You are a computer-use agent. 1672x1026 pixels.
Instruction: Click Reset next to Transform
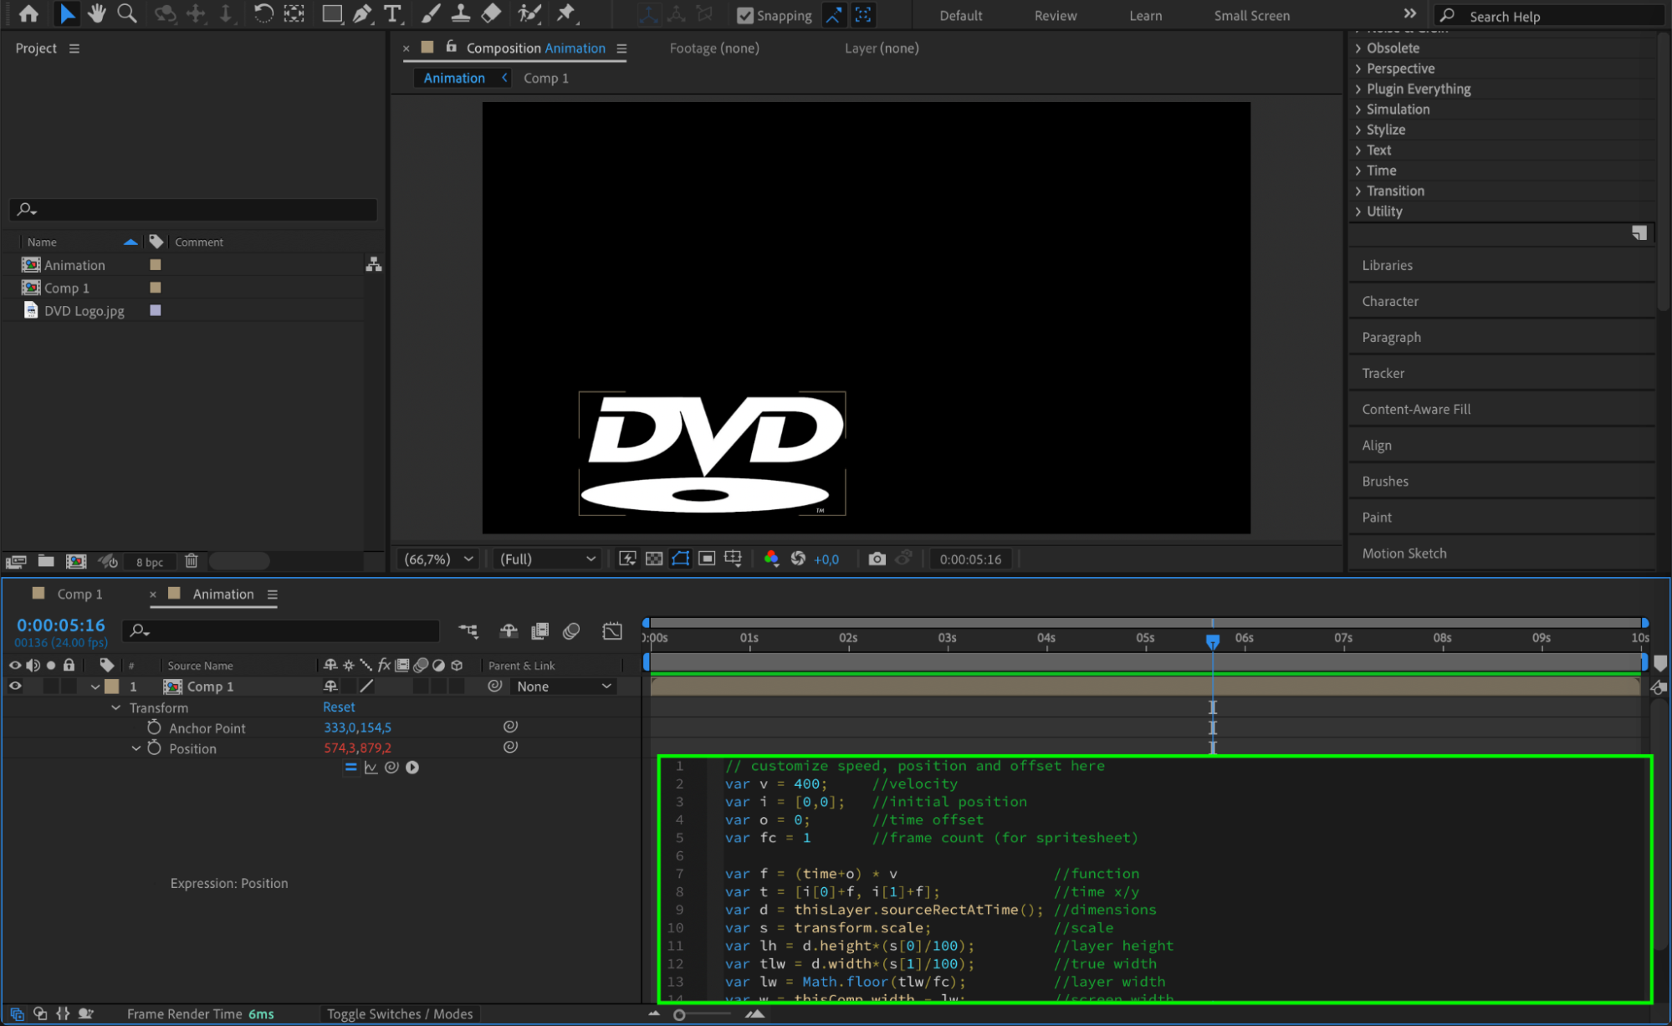click(339, 707)
